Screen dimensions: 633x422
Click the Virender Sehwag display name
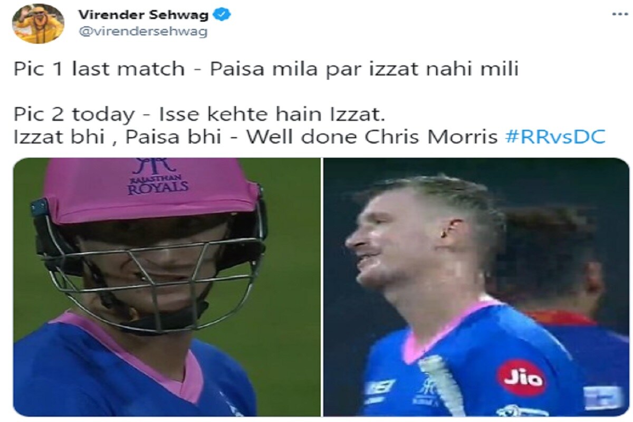pyautogui.click(x=143, y=15)
